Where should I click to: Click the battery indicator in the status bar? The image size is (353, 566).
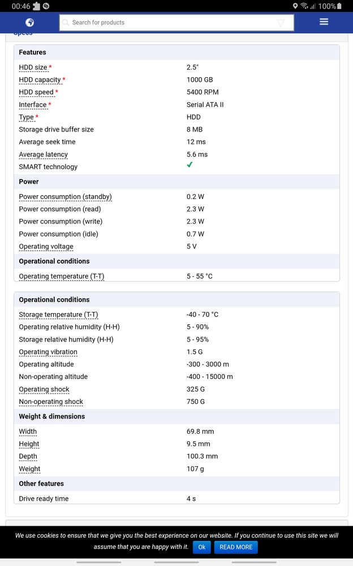[x=339, y=6]
